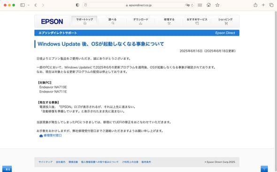Click the エプソンダイレクトサポート banner text
This screenshot has height=172, width=277.
point(58,33)
